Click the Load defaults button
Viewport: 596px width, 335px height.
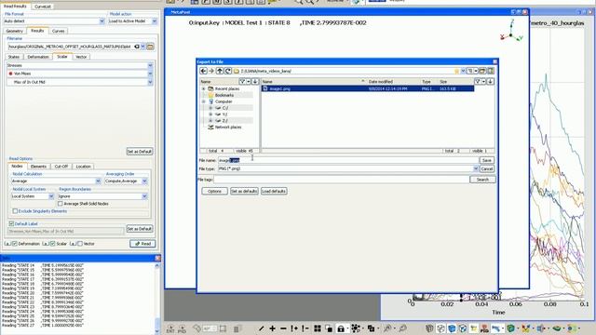(274, 192)
